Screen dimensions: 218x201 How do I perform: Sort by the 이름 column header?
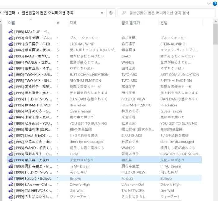pos(12,23)
